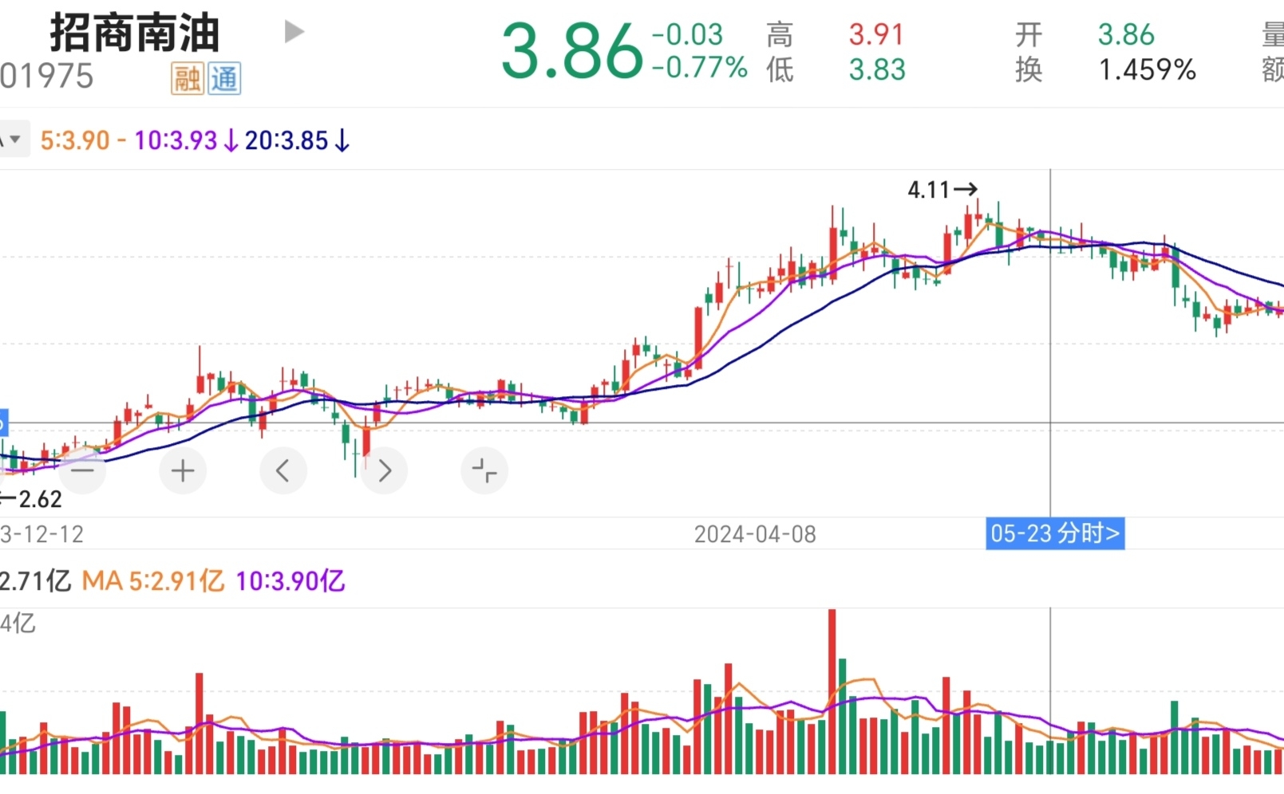Tap the 通 stock connect badge

coord(224,79)
